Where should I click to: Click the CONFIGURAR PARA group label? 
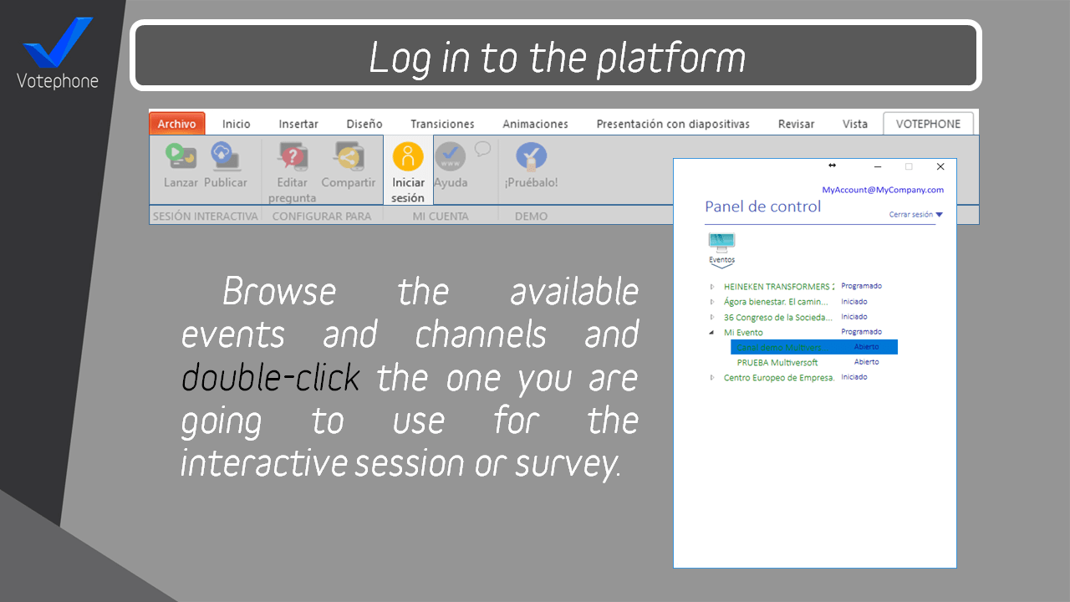click(321, 216)
